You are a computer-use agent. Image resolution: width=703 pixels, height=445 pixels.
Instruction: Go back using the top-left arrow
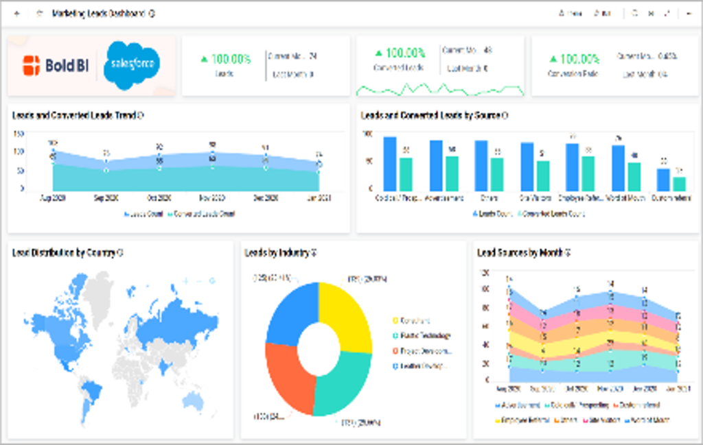17,14
